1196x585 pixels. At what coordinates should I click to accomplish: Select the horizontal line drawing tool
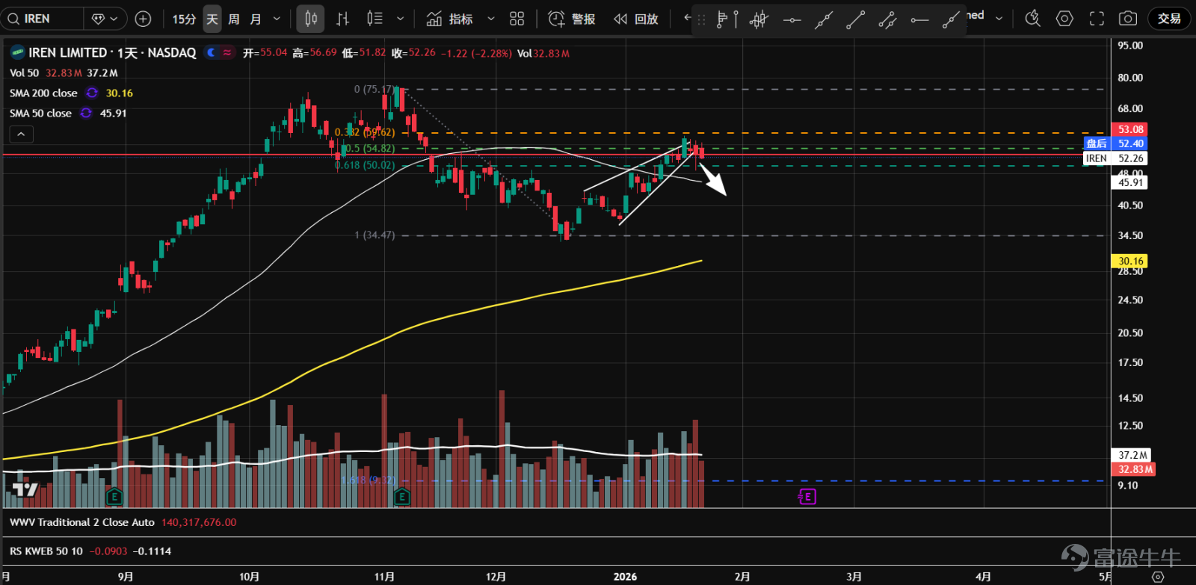tap(792, 19)
